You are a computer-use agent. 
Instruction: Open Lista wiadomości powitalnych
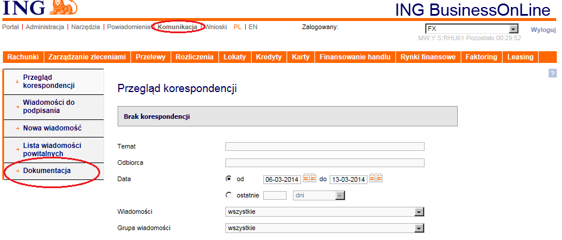pos(54,150)
